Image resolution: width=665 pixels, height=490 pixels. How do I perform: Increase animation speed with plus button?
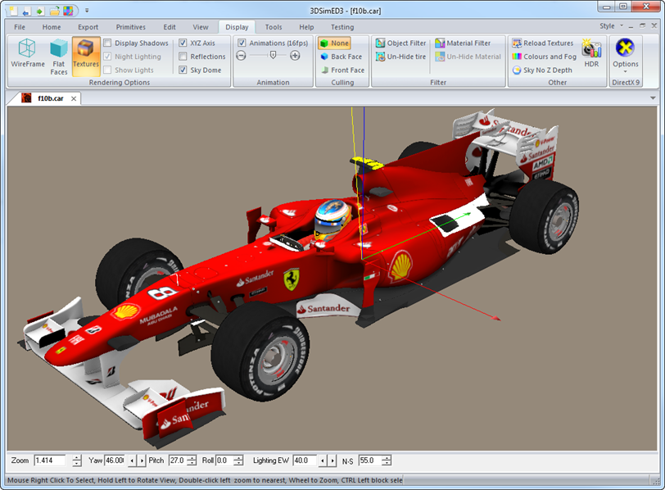295,56
